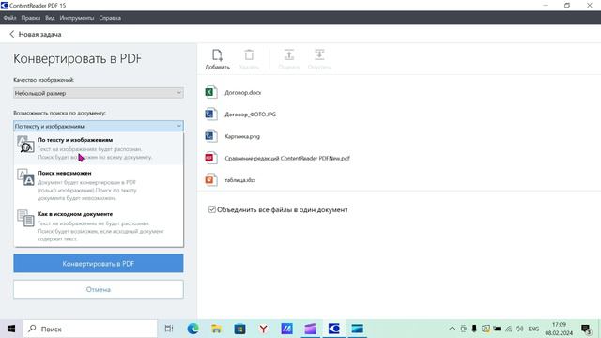Image resolution: width=601 pixels, height=338 pixels.
Task: Show hidden tray icons chevron
Action: pyautogui.click(x=452, y=329)
